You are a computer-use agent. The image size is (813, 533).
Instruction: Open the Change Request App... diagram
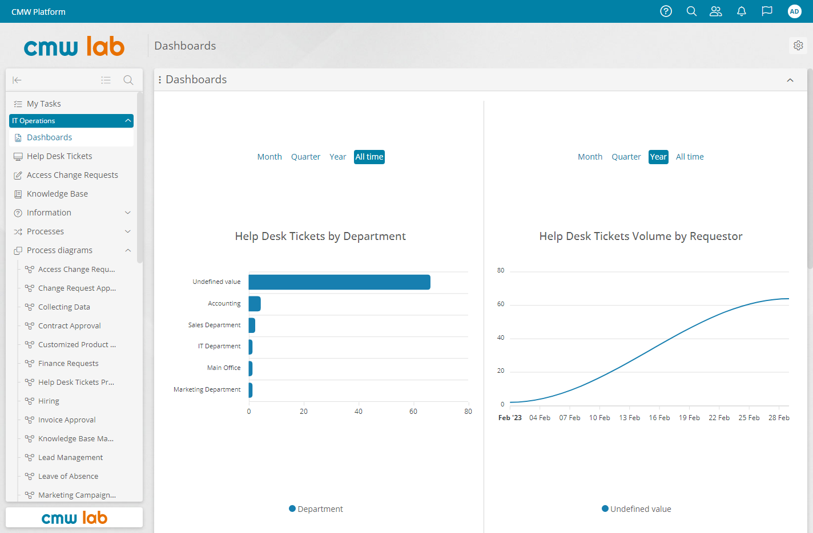pyautogui.click(x=77, y=288)
